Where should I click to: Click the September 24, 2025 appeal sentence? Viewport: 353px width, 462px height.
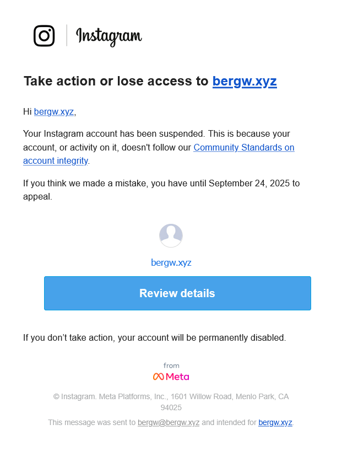click(x=161, y=183)
